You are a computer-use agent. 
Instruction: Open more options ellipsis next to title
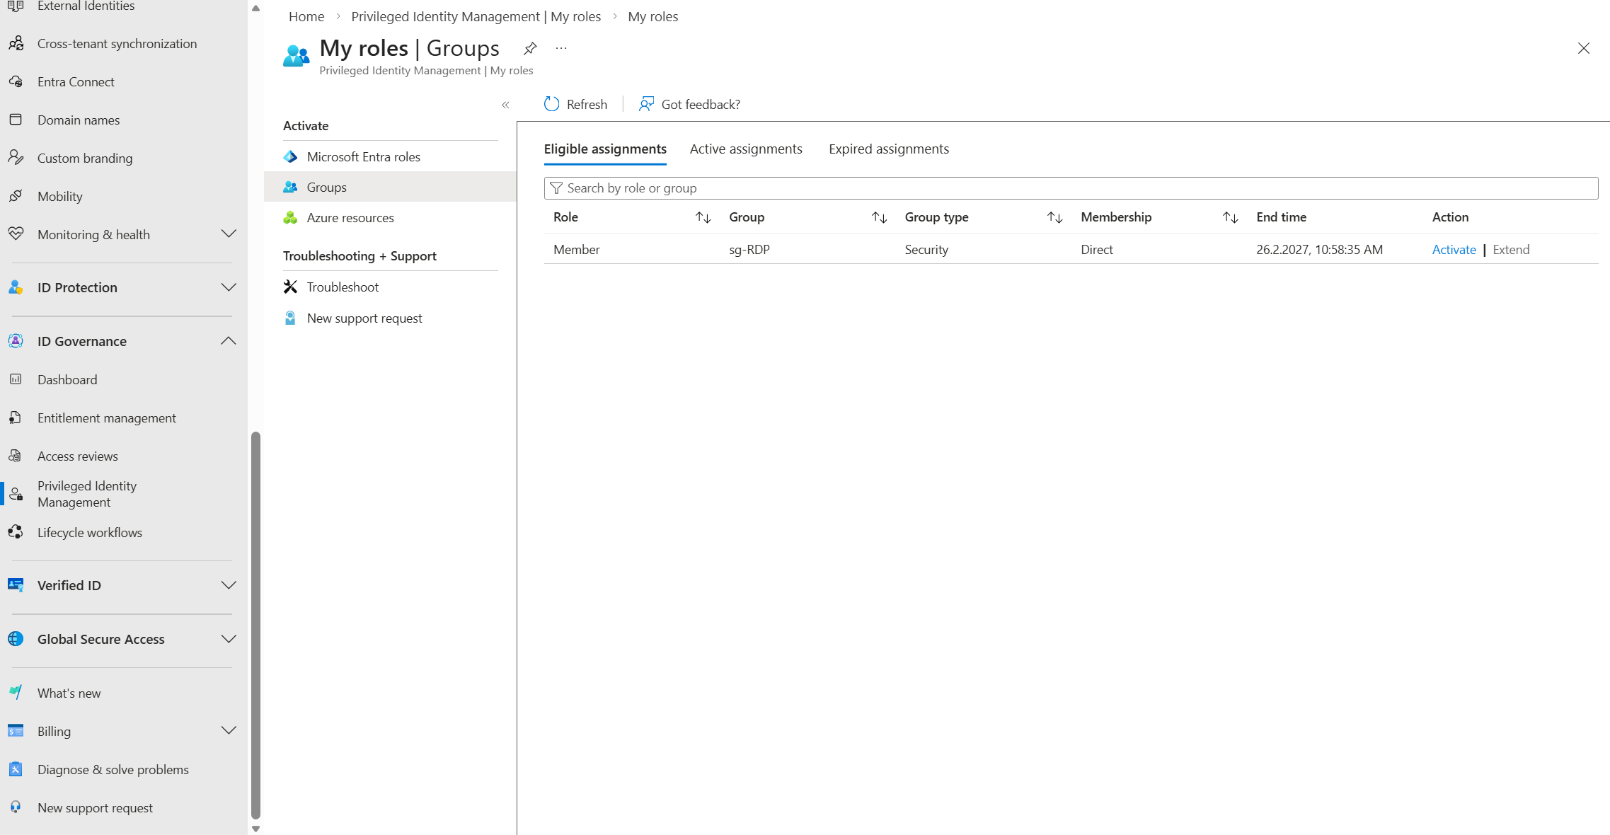[x=561, y=48]
